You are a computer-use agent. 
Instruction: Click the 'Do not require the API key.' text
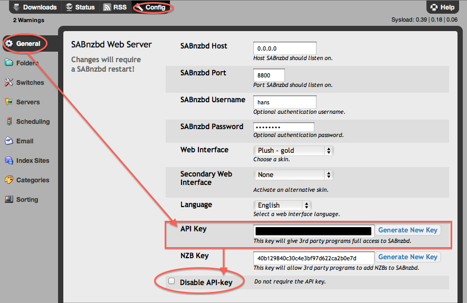[x=290, y=281]
